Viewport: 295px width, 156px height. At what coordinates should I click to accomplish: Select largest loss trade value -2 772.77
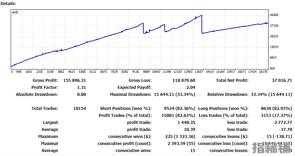[x=282, y=123]
